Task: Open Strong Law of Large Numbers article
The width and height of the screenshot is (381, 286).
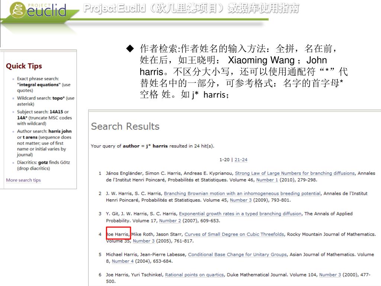Action: click(295, 173)
